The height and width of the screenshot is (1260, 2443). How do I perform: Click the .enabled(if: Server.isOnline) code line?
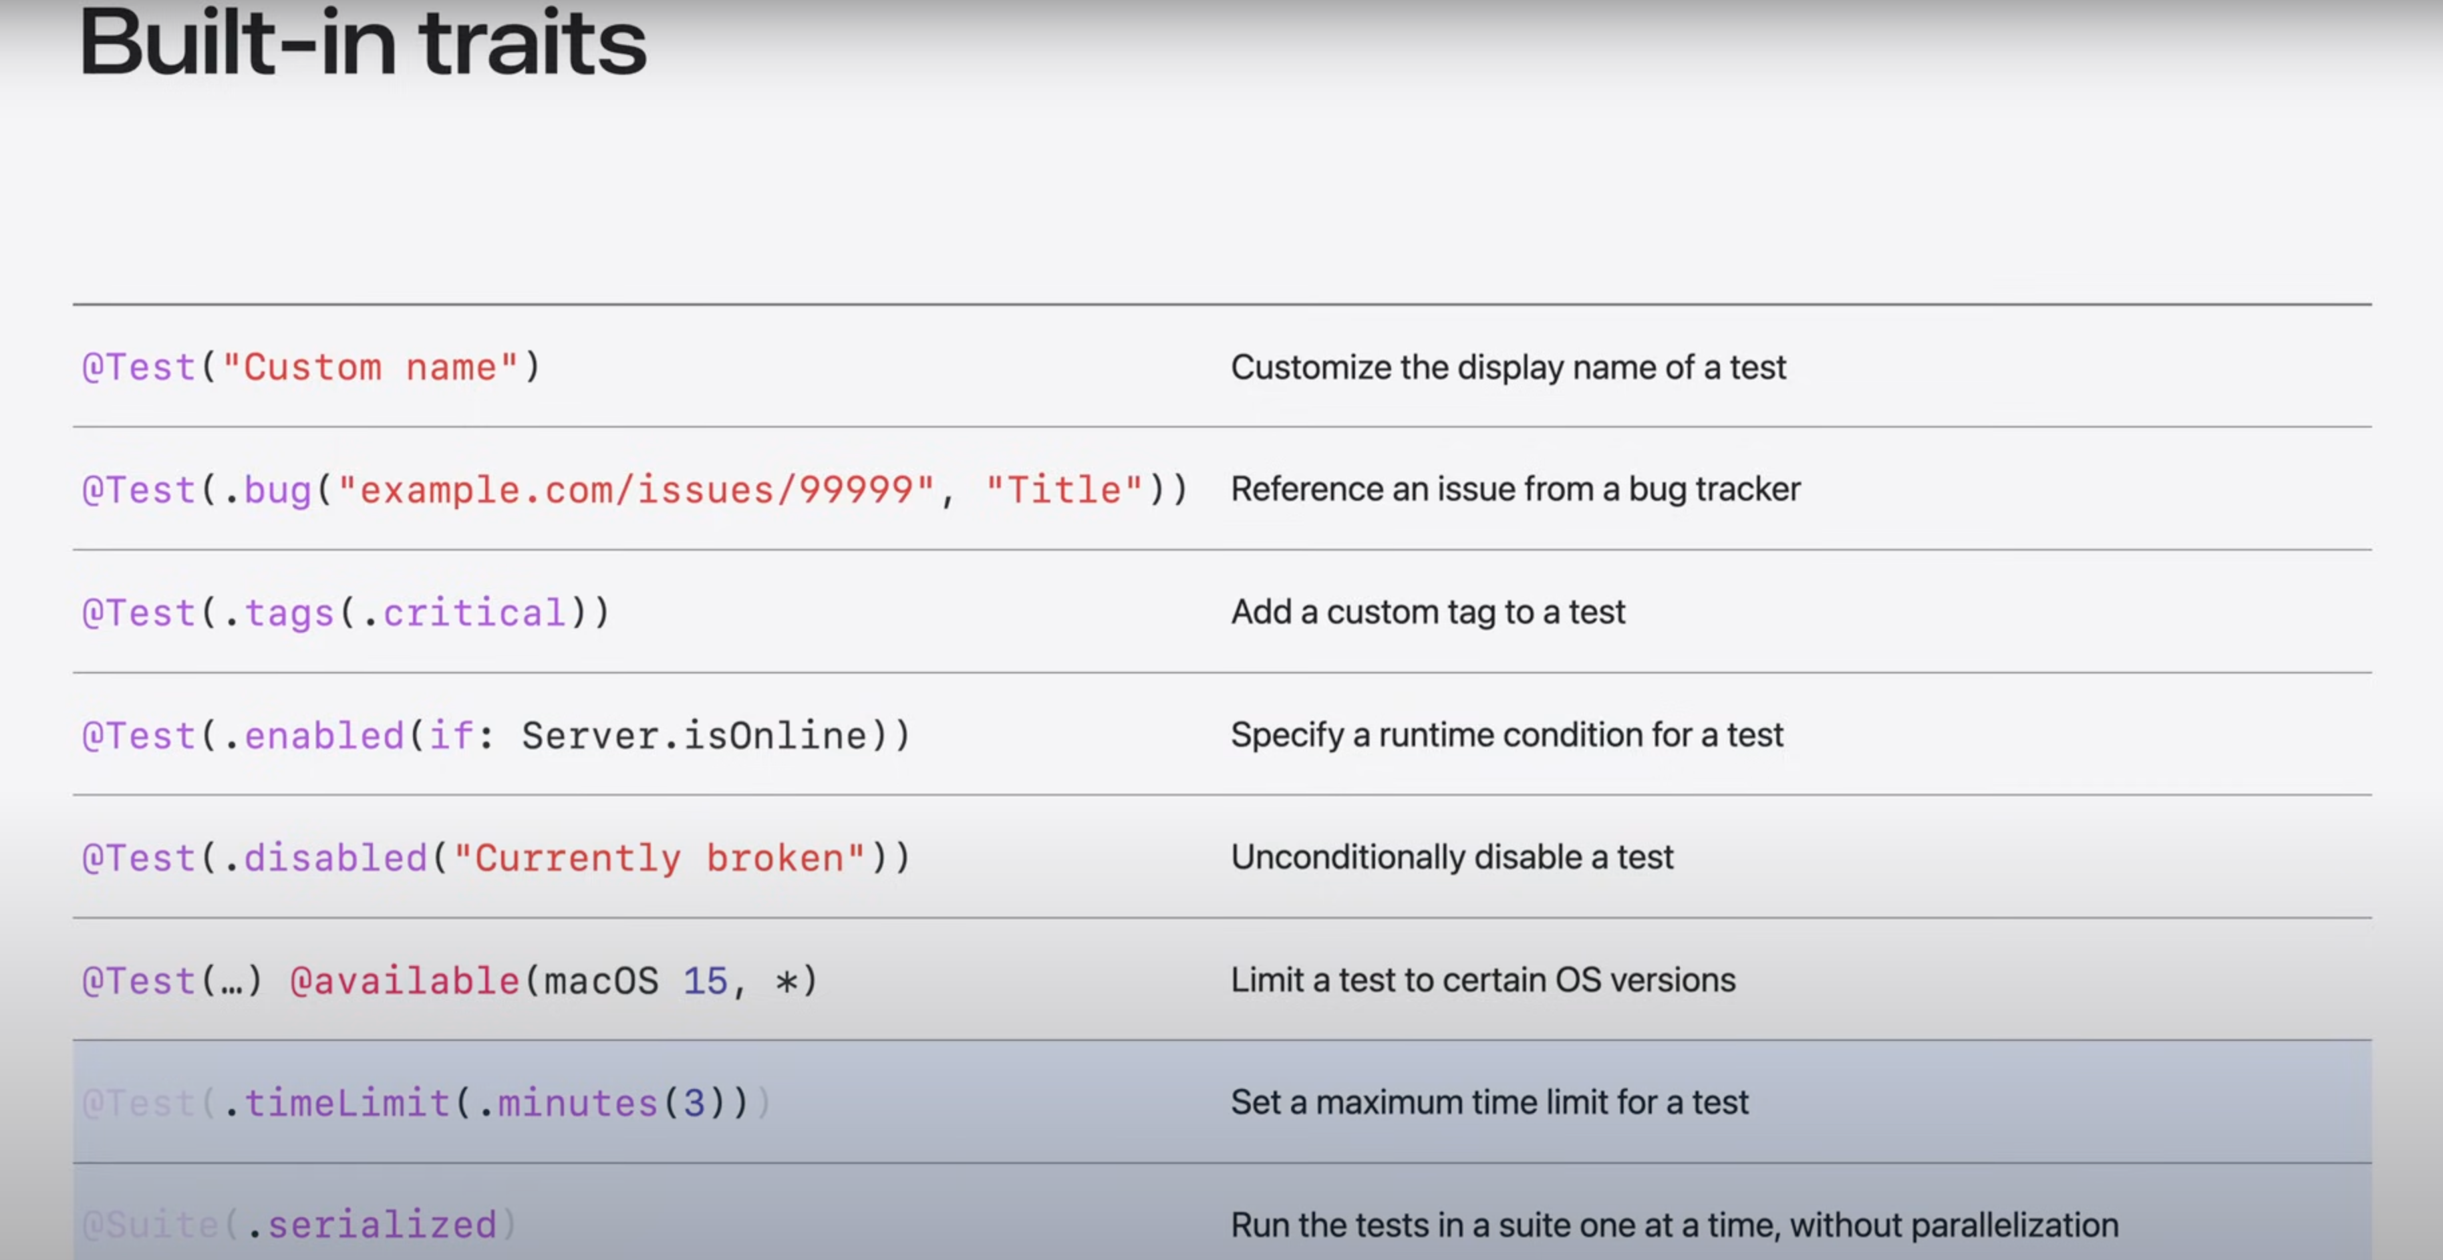[496, 735]
